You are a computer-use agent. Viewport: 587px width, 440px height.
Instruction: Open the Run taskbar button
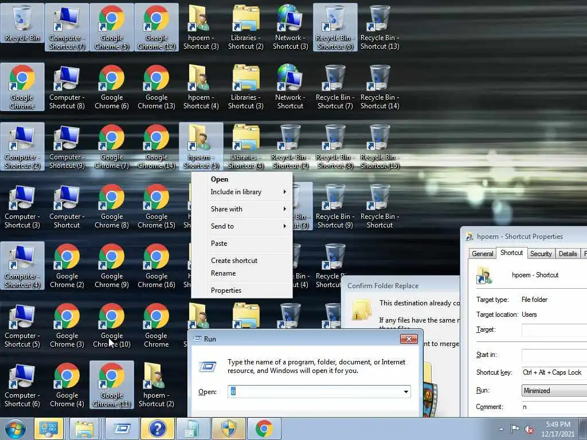click(122, 429)
